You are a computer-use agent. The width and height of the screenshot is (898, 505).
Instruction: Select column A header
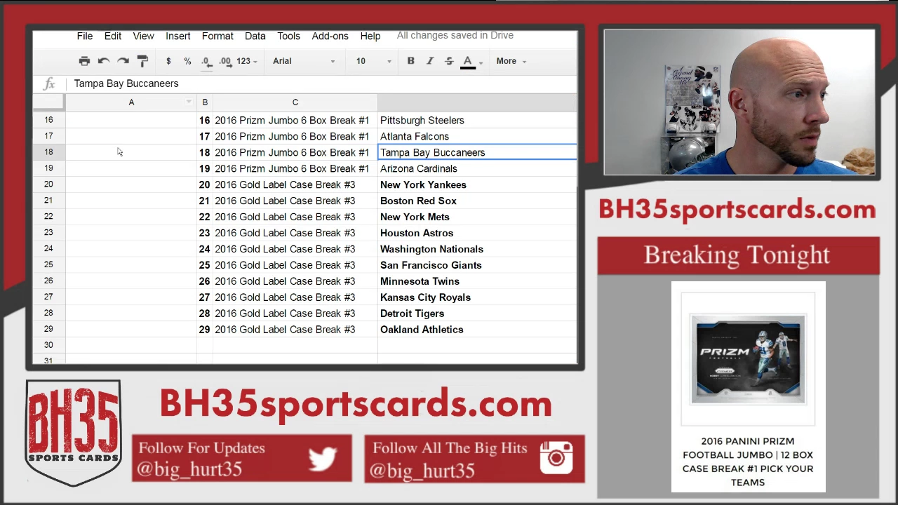click(131, 102)
